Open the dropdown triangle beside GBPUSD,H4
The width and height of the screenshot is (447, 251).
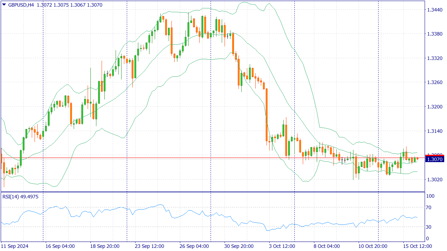pos(4,5)
